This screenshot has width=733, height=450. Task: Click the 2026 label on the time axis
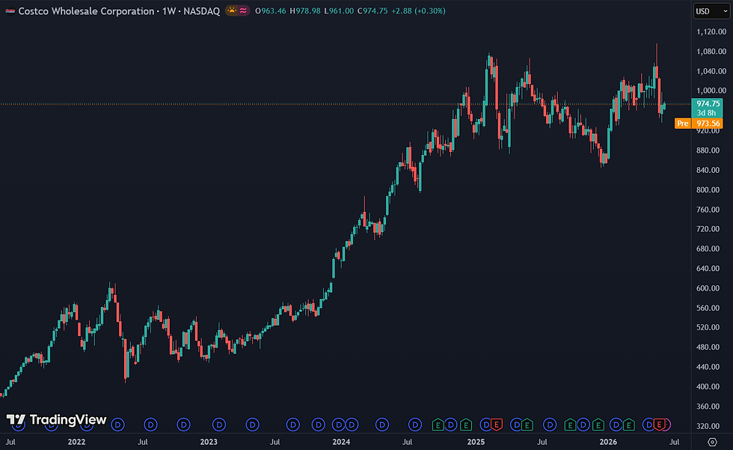(x=608, y=442)
